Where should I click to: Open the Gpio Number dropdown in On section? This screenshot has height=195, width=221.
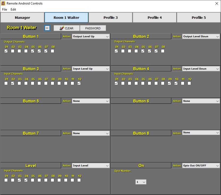click(x=141, y=182)
